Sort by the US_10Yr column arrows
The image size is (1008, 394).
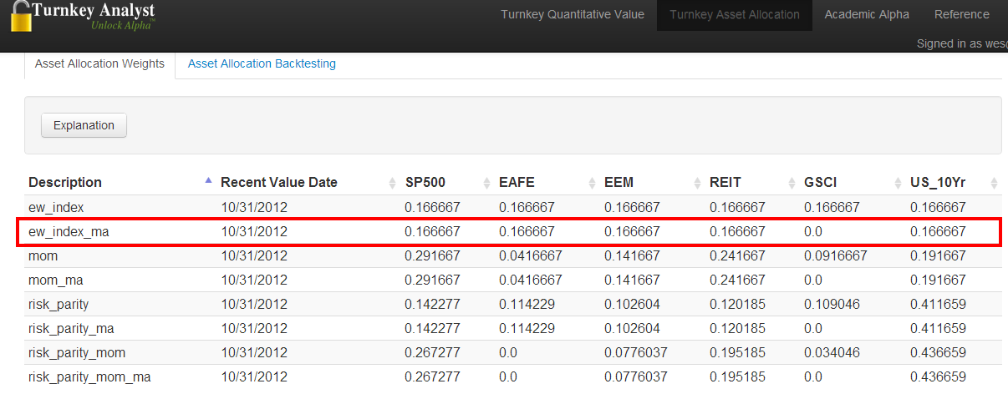click(x=994, y=183)
